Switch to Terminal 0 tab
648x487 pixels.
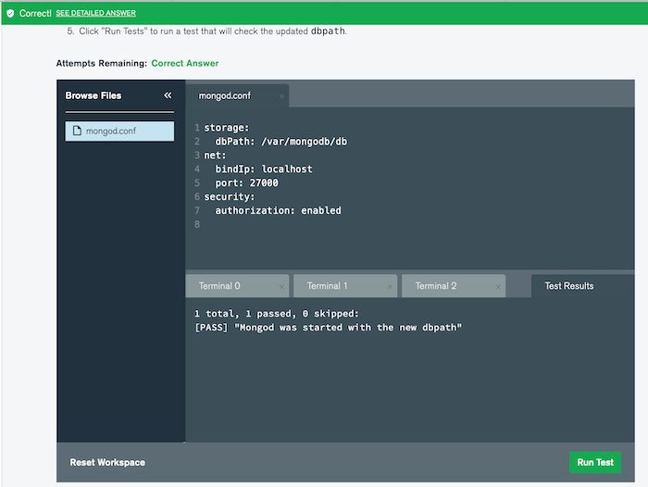coord(237,286)
